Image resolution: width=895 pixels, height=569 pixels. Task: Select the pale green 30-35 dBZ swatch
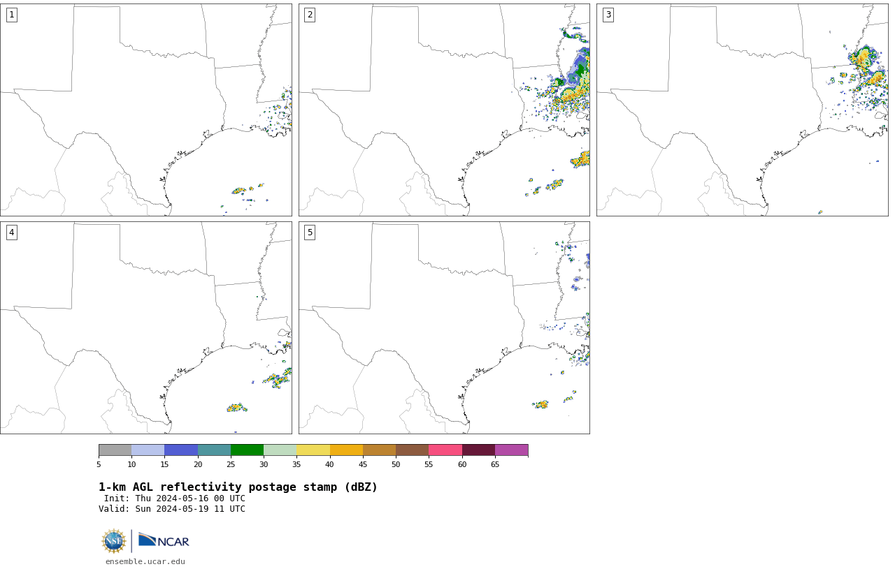click(x=280, y=450)
